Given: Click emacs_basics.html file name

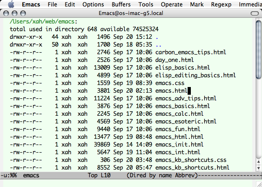Looking at the screenshot, I should point(183,106).
